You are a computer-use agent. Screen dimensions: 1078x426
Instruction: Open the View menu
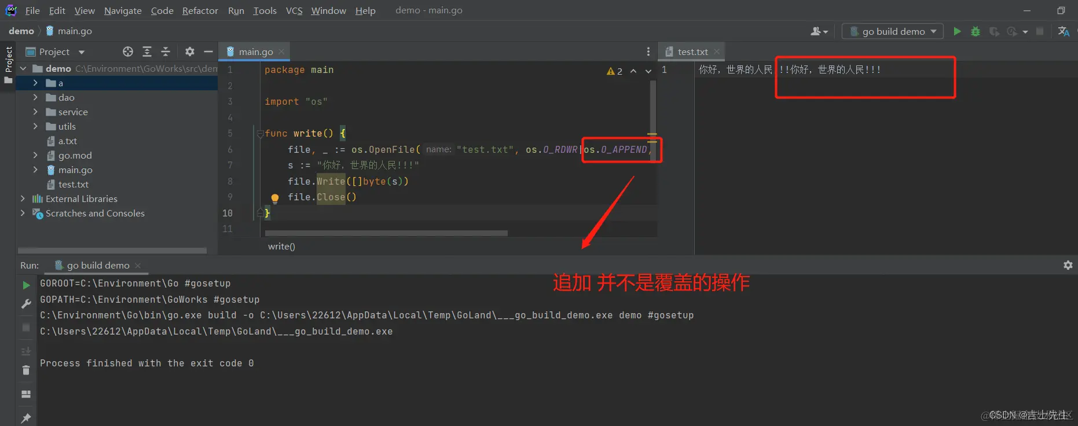tap(85, 10)
